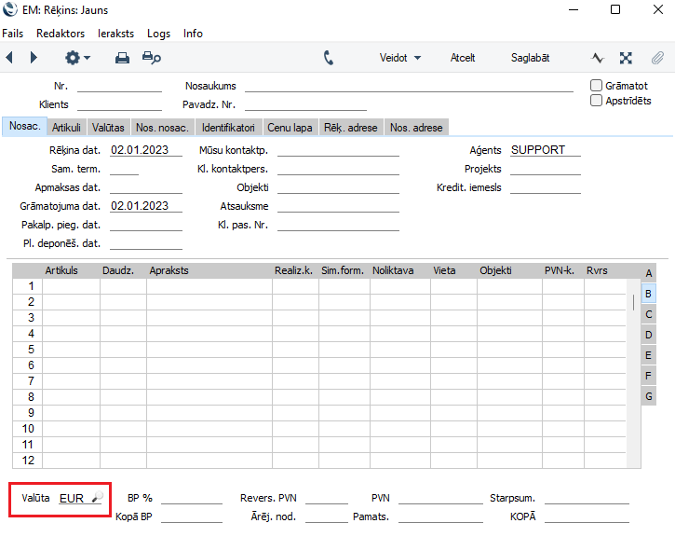Image resolution: width=675 pixels, height=537 pixels.
Task: Open the Redaktors menu
Action: tap(61, 34)
